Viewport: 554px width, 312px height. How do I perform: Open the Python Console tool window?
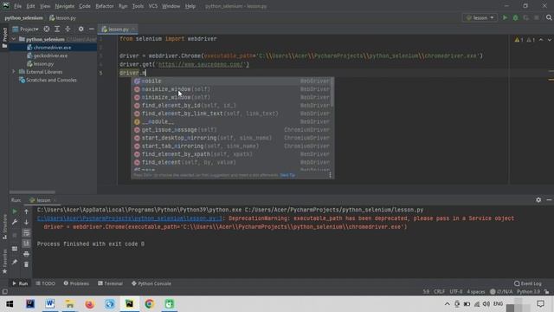[151, 283]
